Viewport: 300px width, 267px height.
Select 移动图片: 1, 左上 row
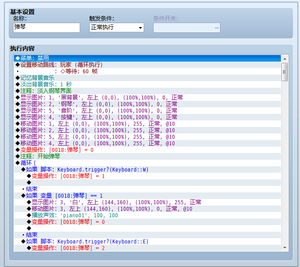(x=147, y=123)
